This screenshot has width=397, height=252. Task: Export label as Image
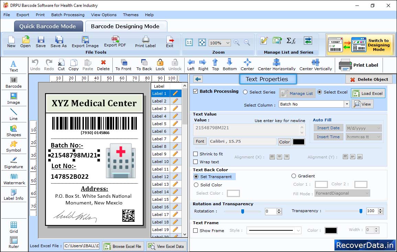[x=85, y=42]
